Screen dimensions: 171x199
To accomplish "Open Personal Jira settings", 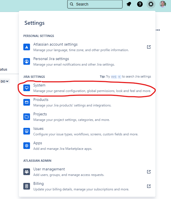I will point(87,61).
